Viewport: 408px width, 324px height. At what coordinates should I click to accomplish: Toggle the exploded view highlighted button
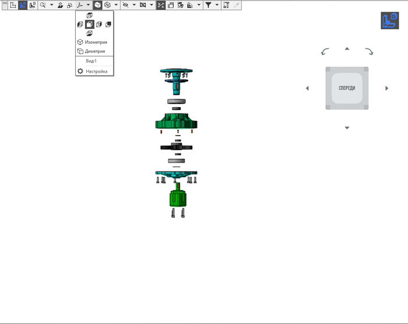161,5
